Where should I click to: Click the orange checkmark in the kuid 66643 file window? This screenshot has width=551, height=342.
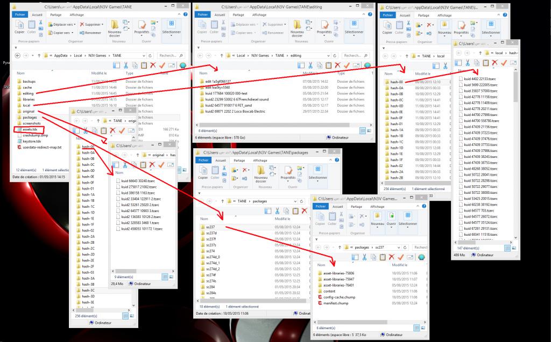pyautogui.click(x=161, y=164)
